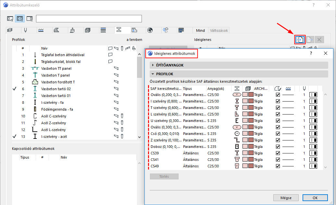The height and width of the screenshot is (205, 336).
Task: Open the Building Materials brick tab
Action: [88, 30]
